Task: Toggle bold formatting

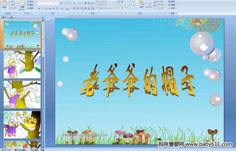Action: [39, 9]
